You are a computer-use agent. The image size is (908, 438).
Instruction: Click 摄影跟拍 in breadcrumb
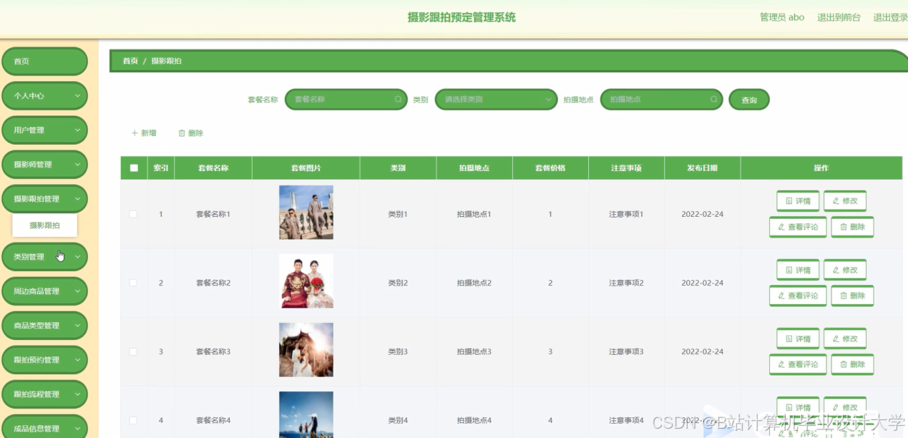166,61
